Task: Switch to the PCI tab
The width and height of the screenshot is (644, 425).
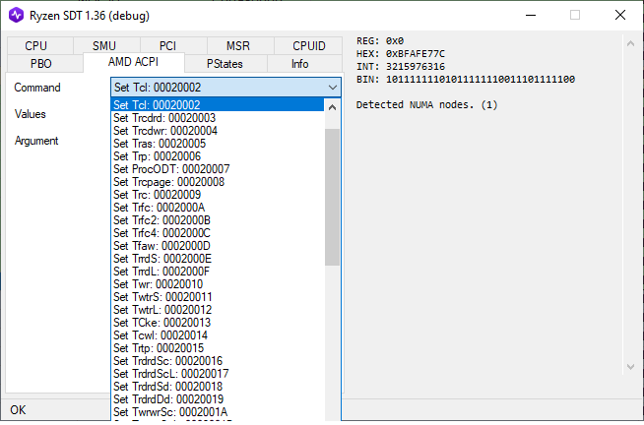Action: tap(173, 45)
